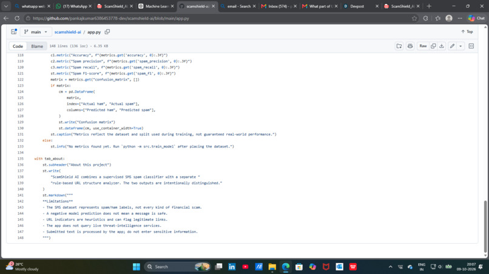Open the ENG IN language switcher

[x=422, y=267]
